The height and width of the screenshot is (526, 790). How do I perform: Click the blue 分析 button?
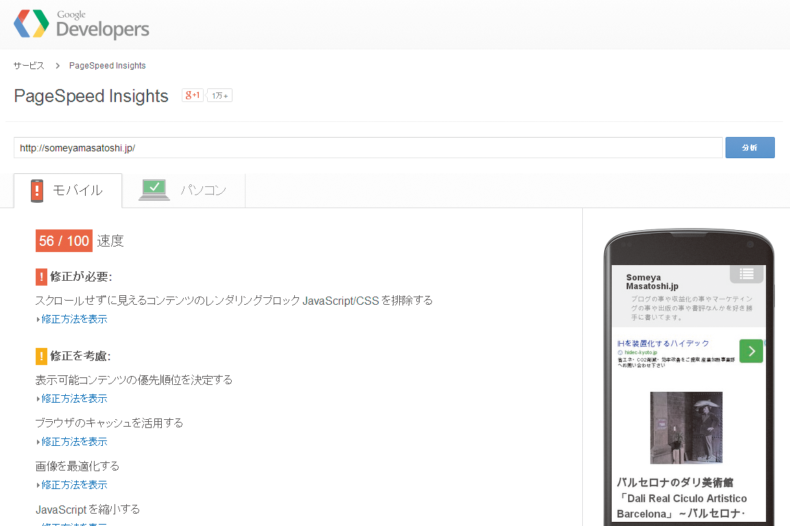tap(750, 147)
